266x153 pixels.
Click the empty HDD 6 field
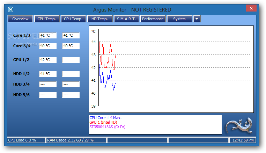click(x=71, y=95)
